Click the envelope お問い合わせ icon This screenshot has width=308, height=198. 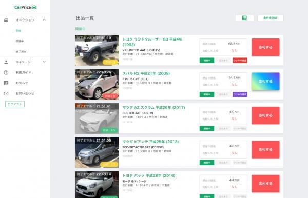click(6, 93)
